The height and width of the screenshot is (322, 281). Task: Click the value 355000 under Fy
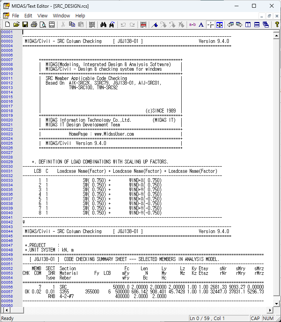(x=92, y=291)
